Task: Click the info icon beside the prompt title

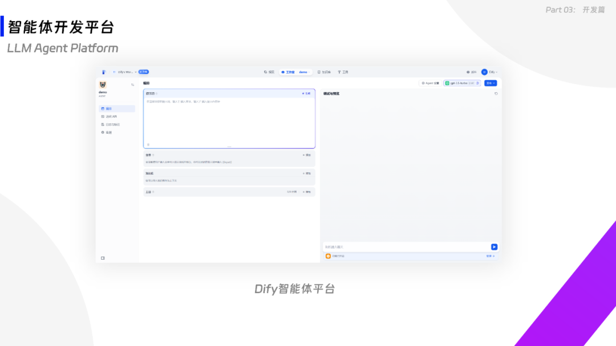Action: point(157,94)
